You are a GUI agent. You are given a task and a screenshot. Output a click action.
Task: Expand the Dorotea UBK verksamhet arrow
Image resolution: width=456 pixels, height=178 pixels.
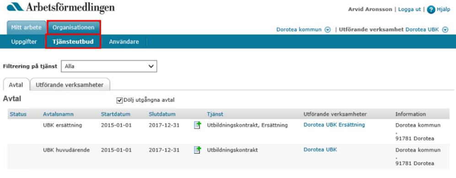pyautogui.click(x=445, y=30)
